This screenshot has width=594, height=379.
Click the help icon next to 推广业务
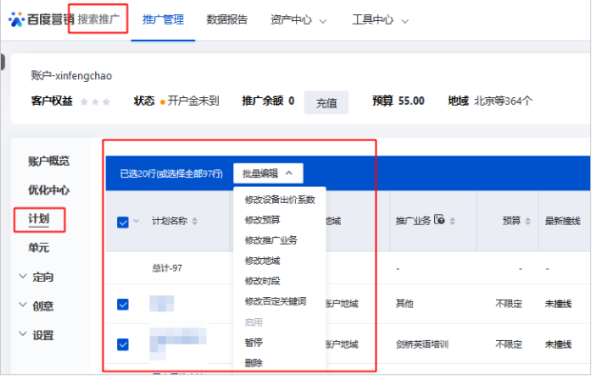coord(440,220)
